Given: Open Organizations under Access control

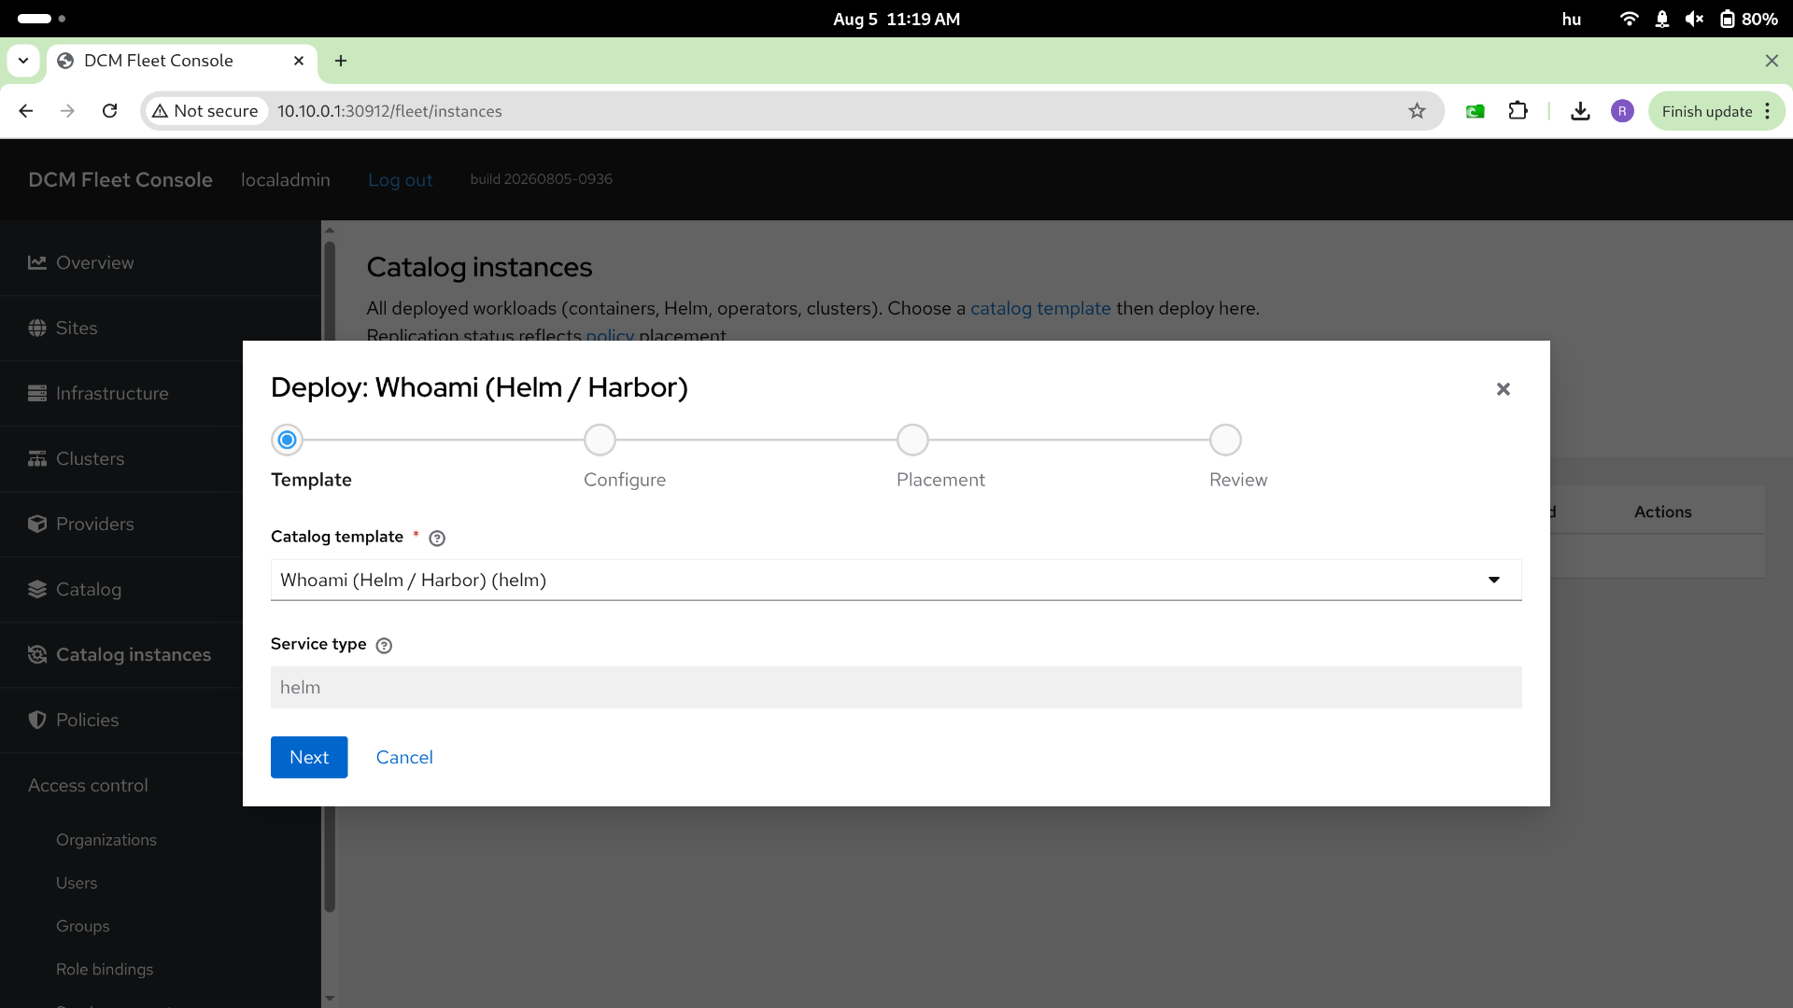Looking at the screenshot, I should click(106, 840).
